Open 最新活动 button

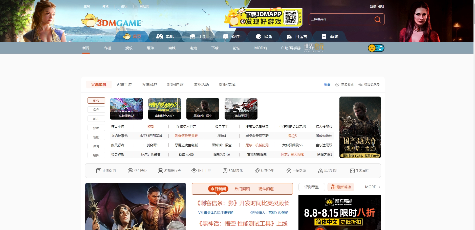[341, 187]
